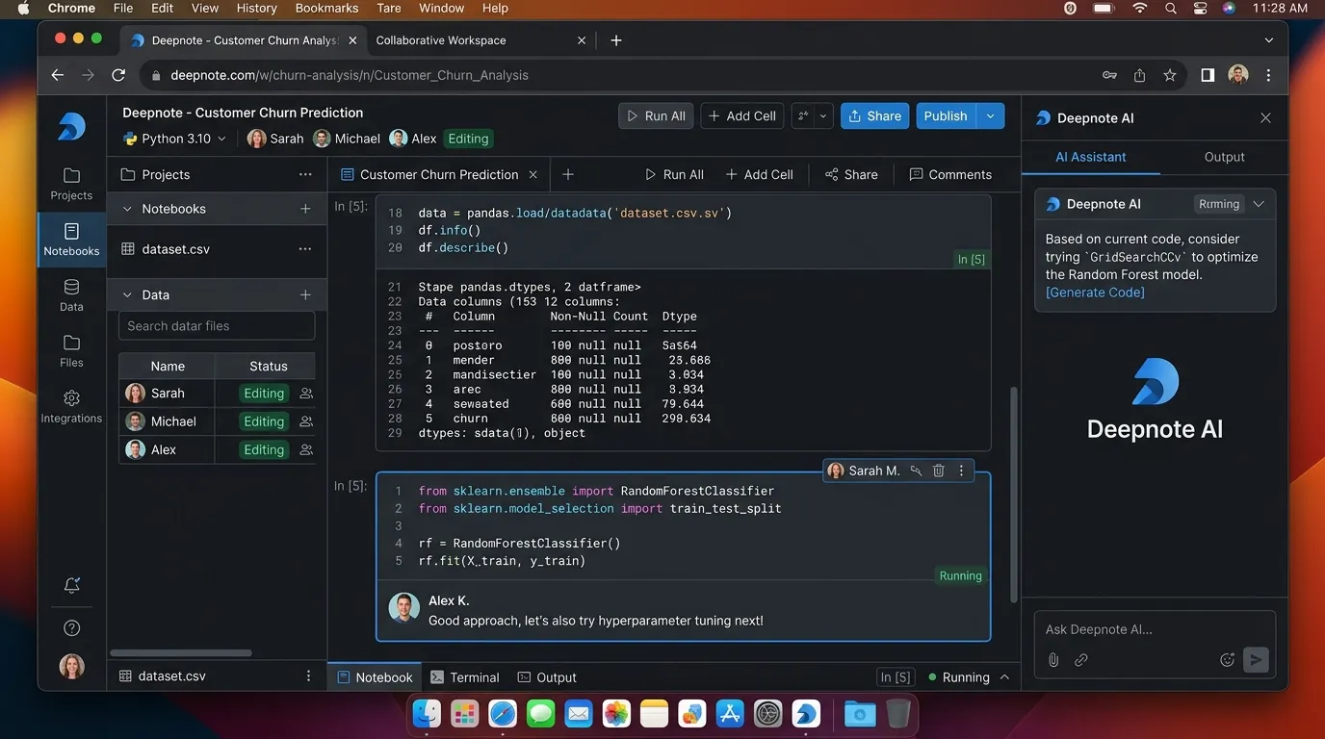Viewport: 1325px width, 739px height.
Task: Attach file with paperclip icon
Action: click(1053, 659)
